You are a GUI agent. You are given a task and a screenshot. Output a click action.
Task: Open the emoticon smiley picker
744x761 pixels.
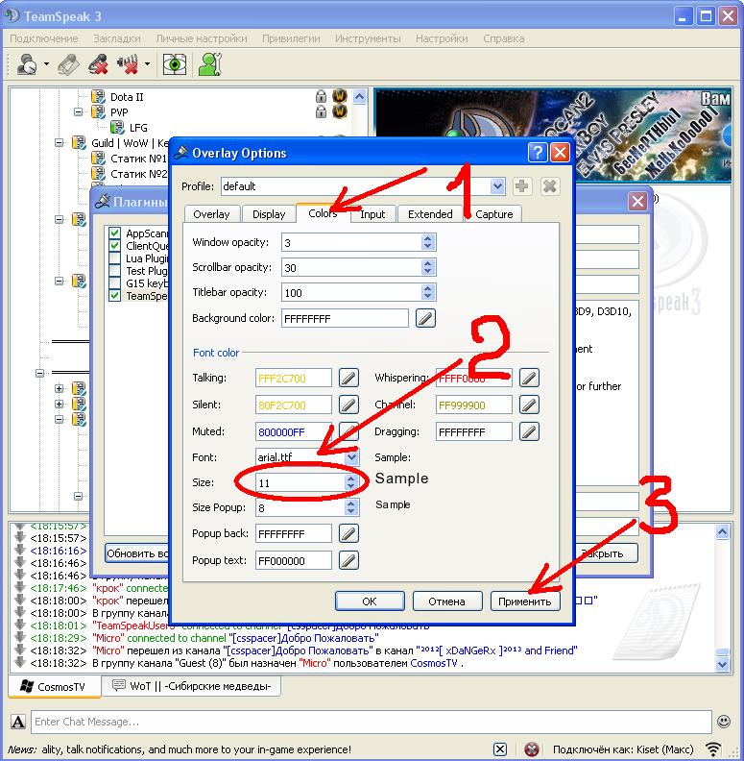[x=724, y=722]
